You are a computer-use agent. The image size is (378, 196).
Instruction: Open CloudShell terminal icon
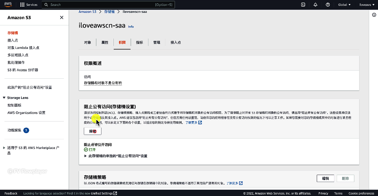(x=303, y=4)
